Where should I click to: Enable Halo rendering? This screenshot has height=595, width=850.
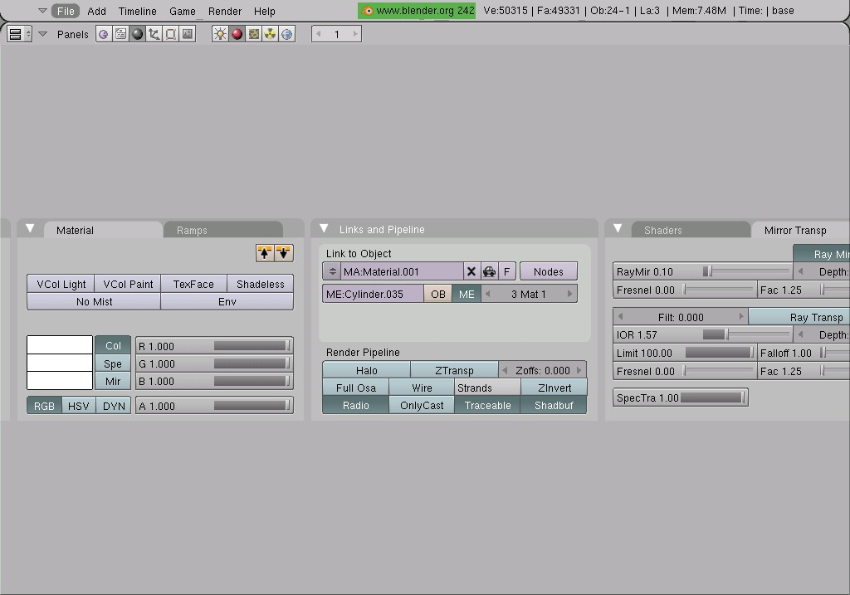366,370
